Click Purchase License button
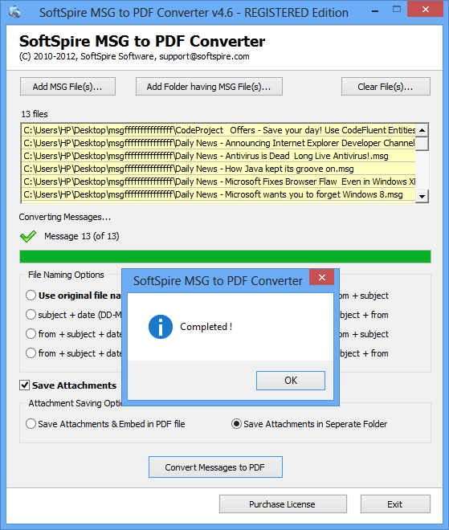 [283, 504]
